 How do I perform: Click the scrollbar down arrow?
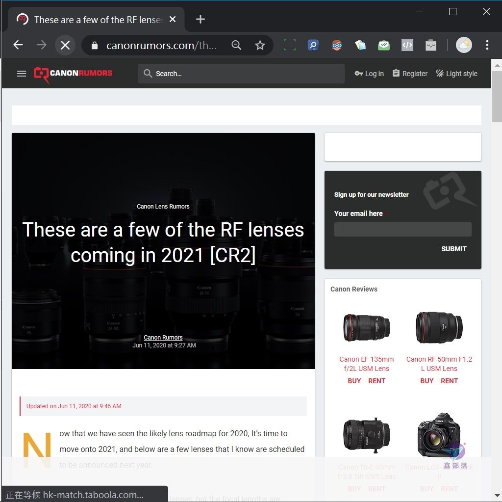(497, 496)
